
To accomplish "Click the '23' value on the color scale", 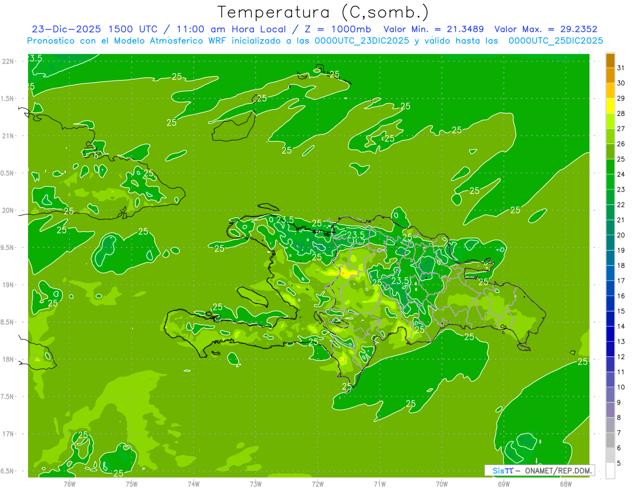I will point(621,189).
